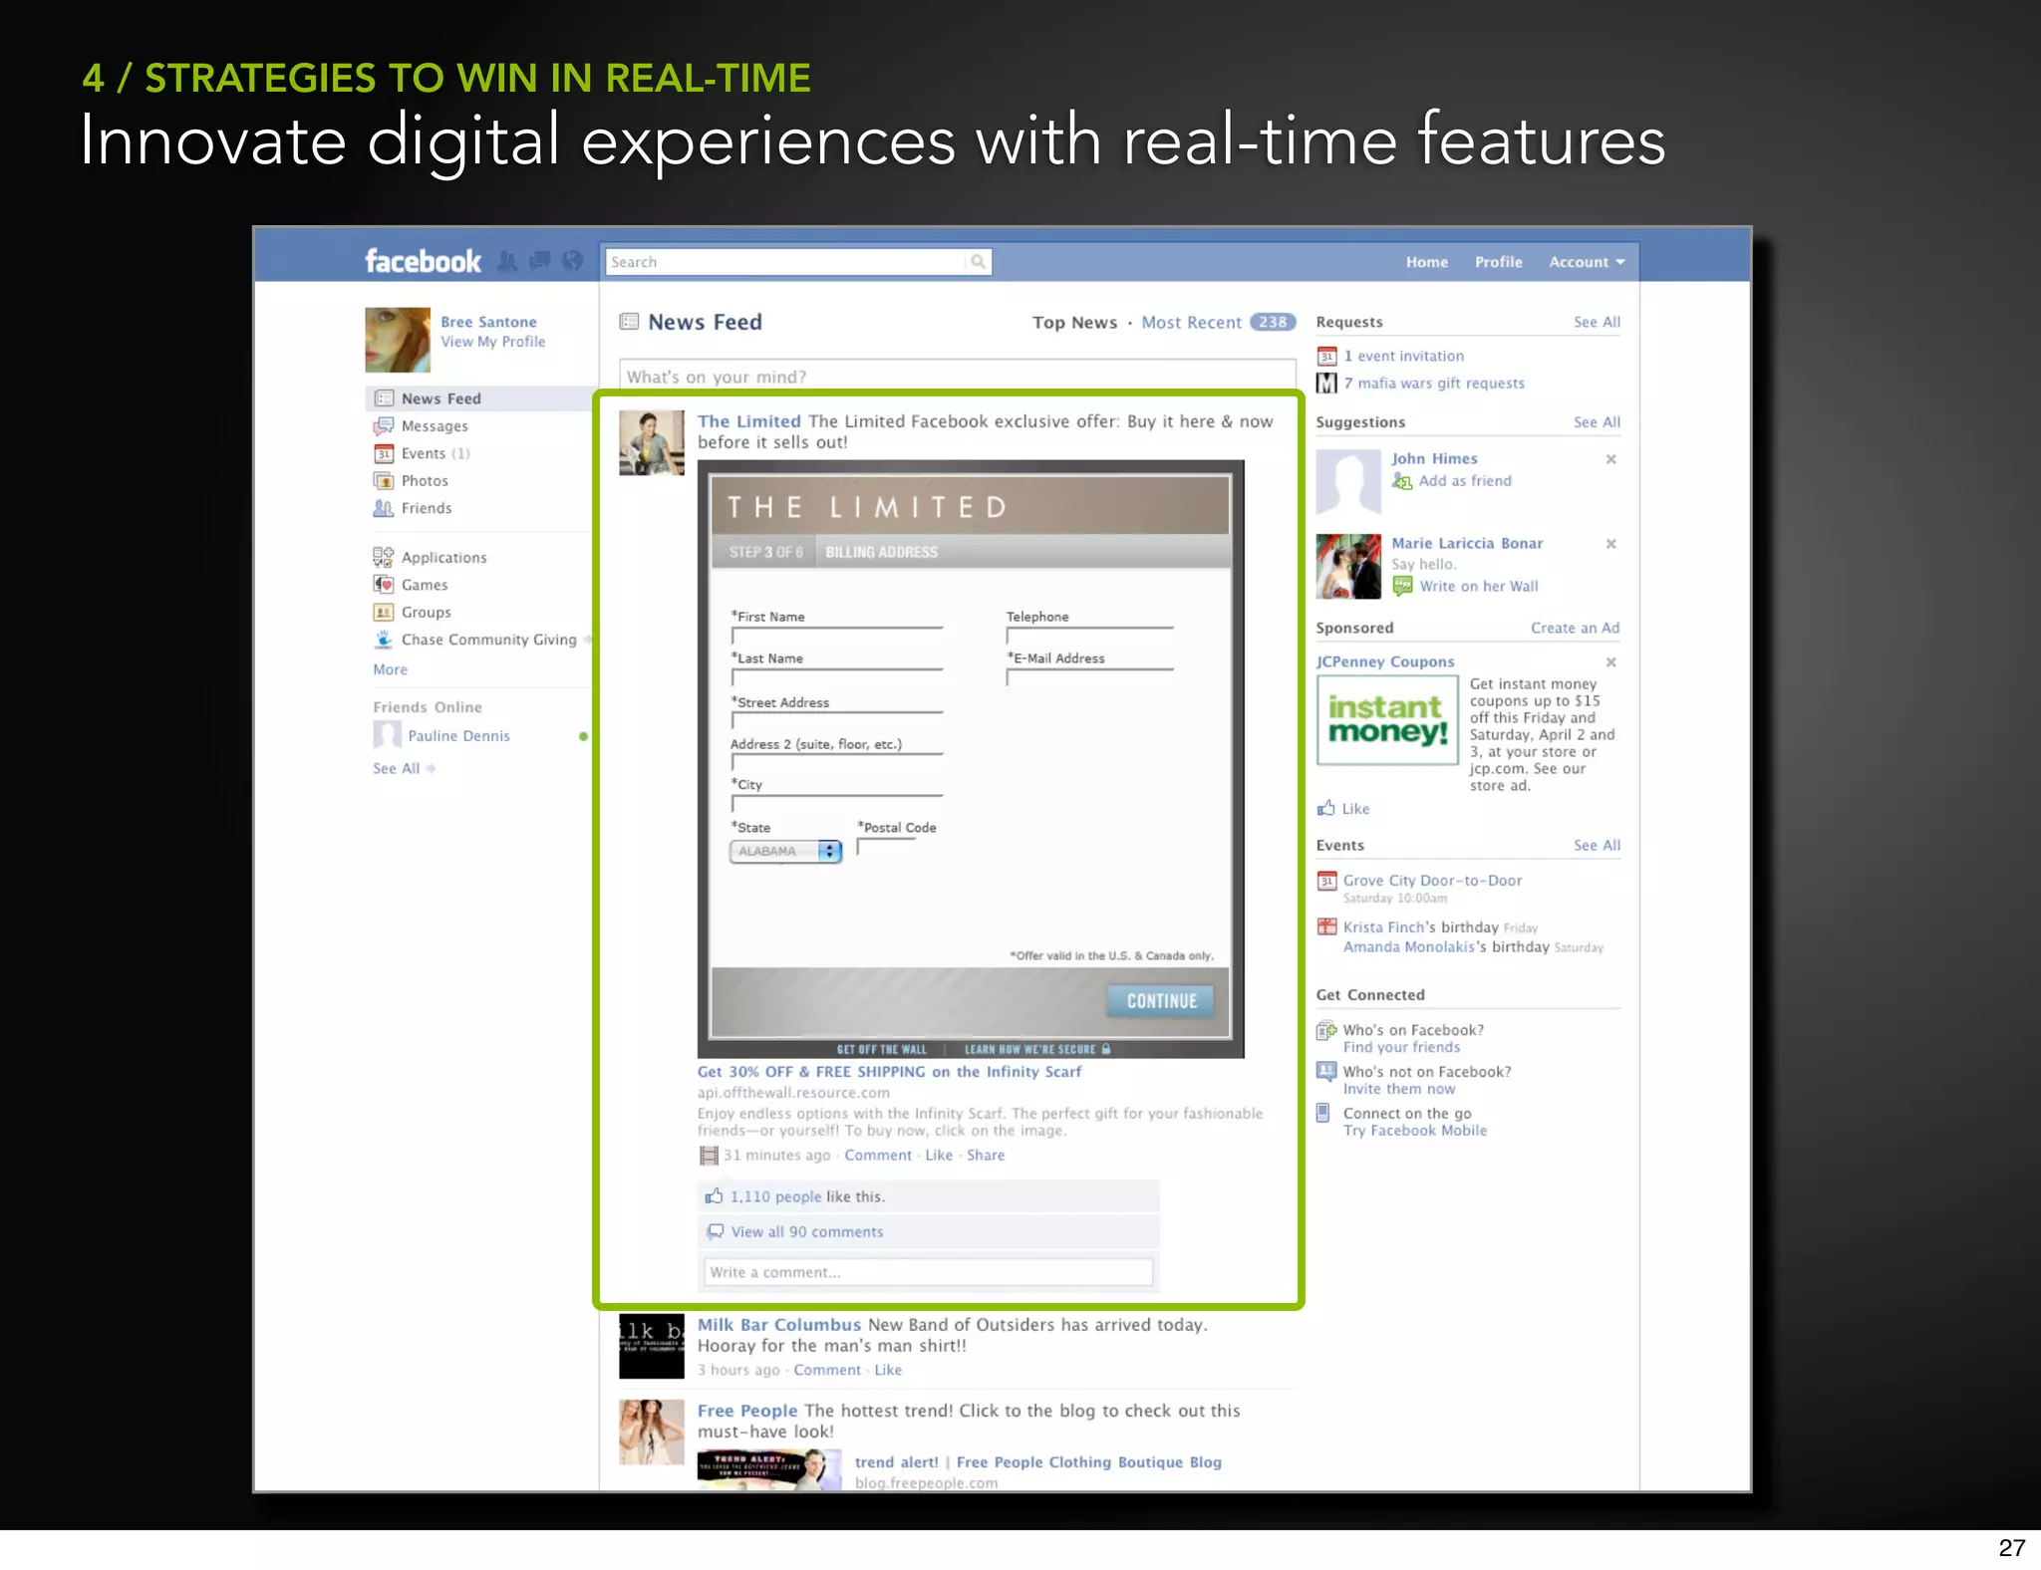This screenshot has height=1570, width=2041.
Task: Open notifications globe icon
Action: [x=572, y=261]
